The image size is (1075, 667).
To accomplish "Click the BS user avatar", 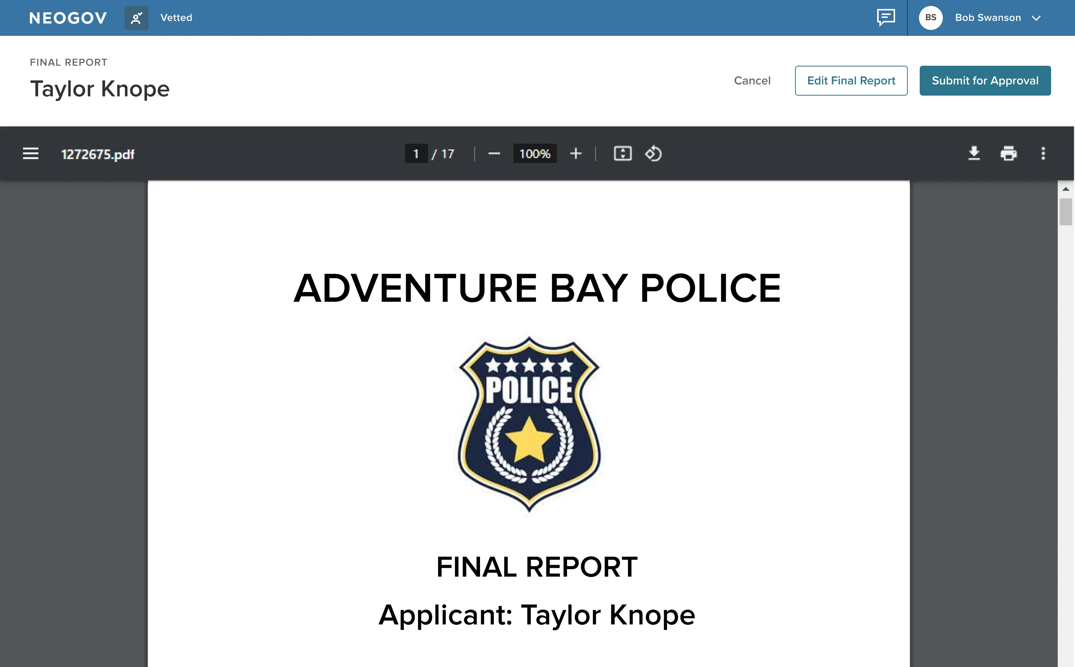I will pos(931,18).
